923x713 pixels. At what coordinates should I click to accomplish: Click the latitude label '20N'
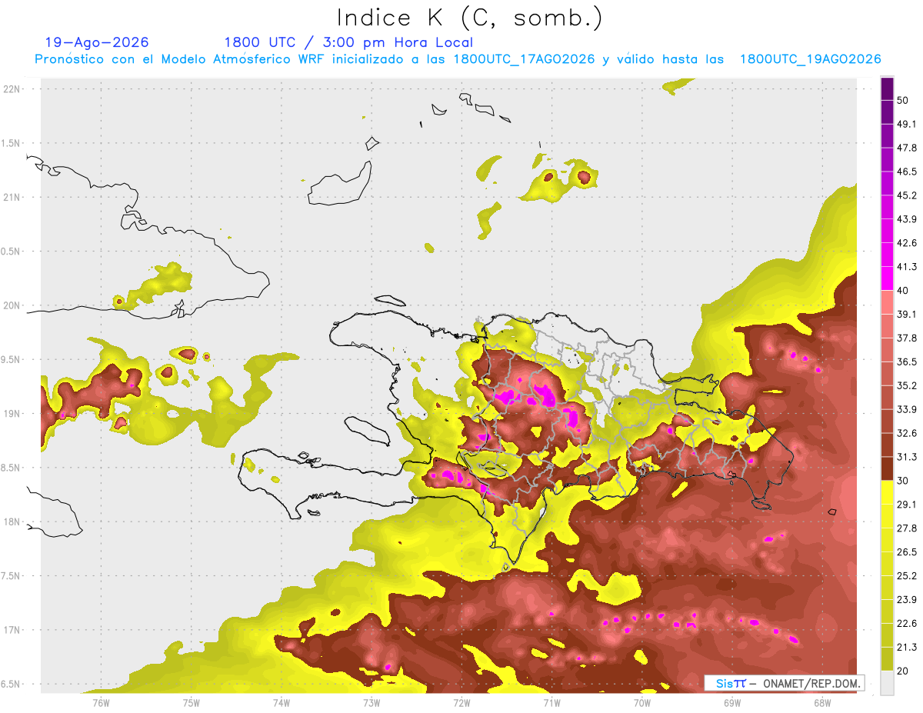13,305
